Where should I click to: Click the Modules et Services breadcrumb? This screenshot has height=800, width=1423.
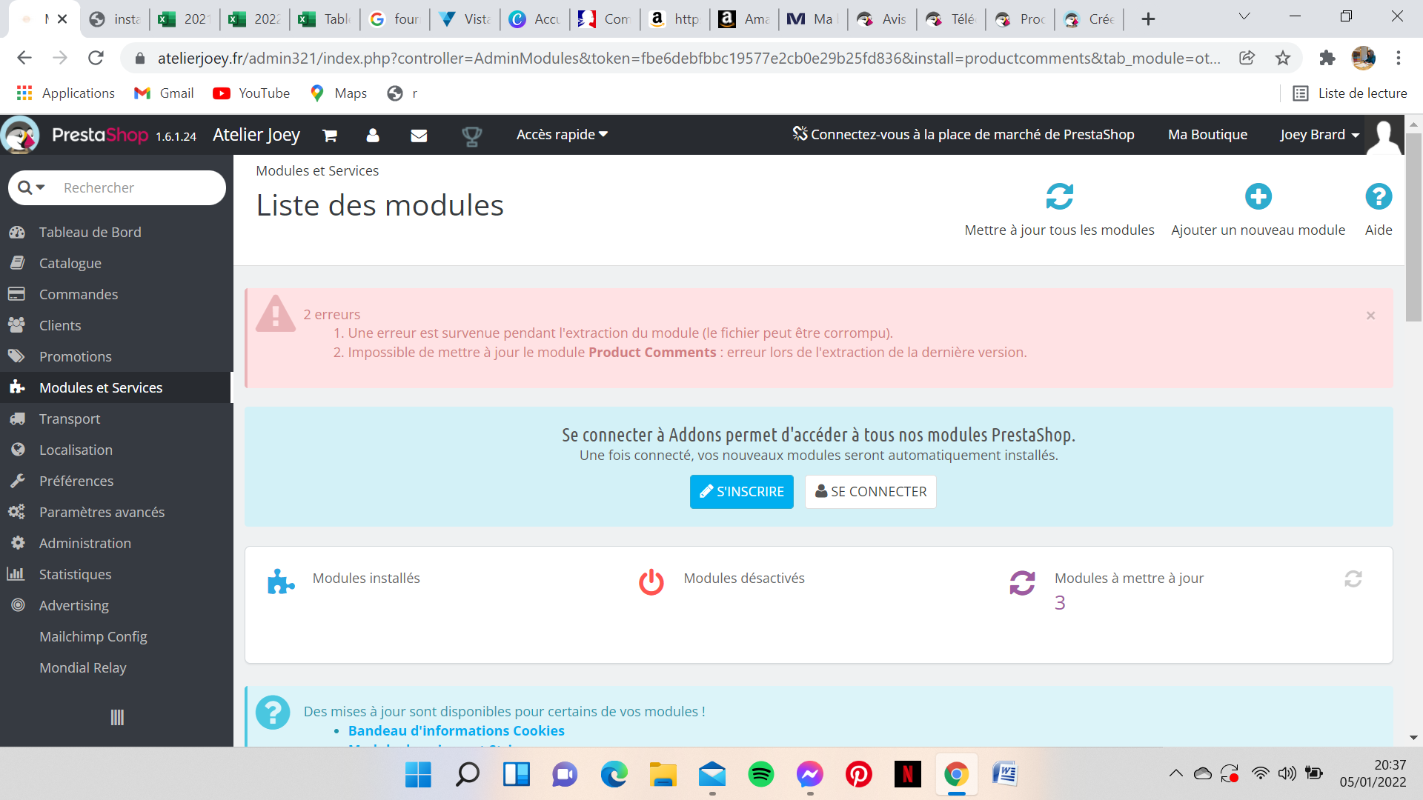[317, 170]
